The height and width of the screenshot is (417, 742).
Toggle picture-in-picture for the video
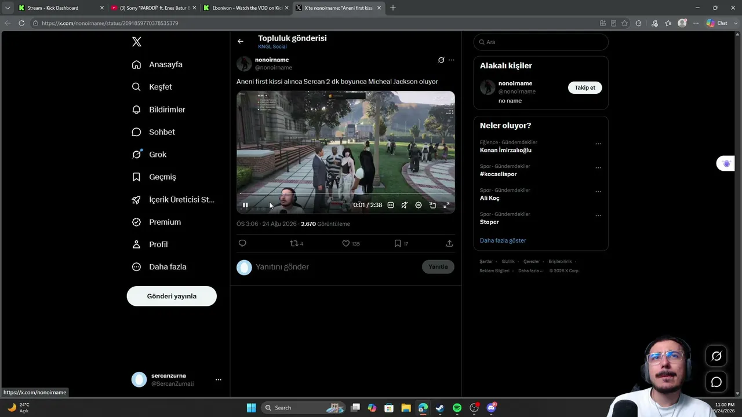pos(432,205)
